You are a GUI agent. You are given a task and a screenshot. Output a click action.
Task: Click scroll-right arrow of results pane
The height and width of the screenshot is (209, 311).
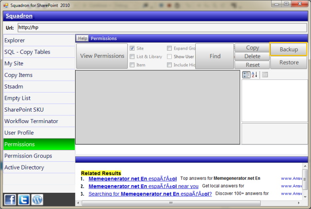tap(299, 203)
